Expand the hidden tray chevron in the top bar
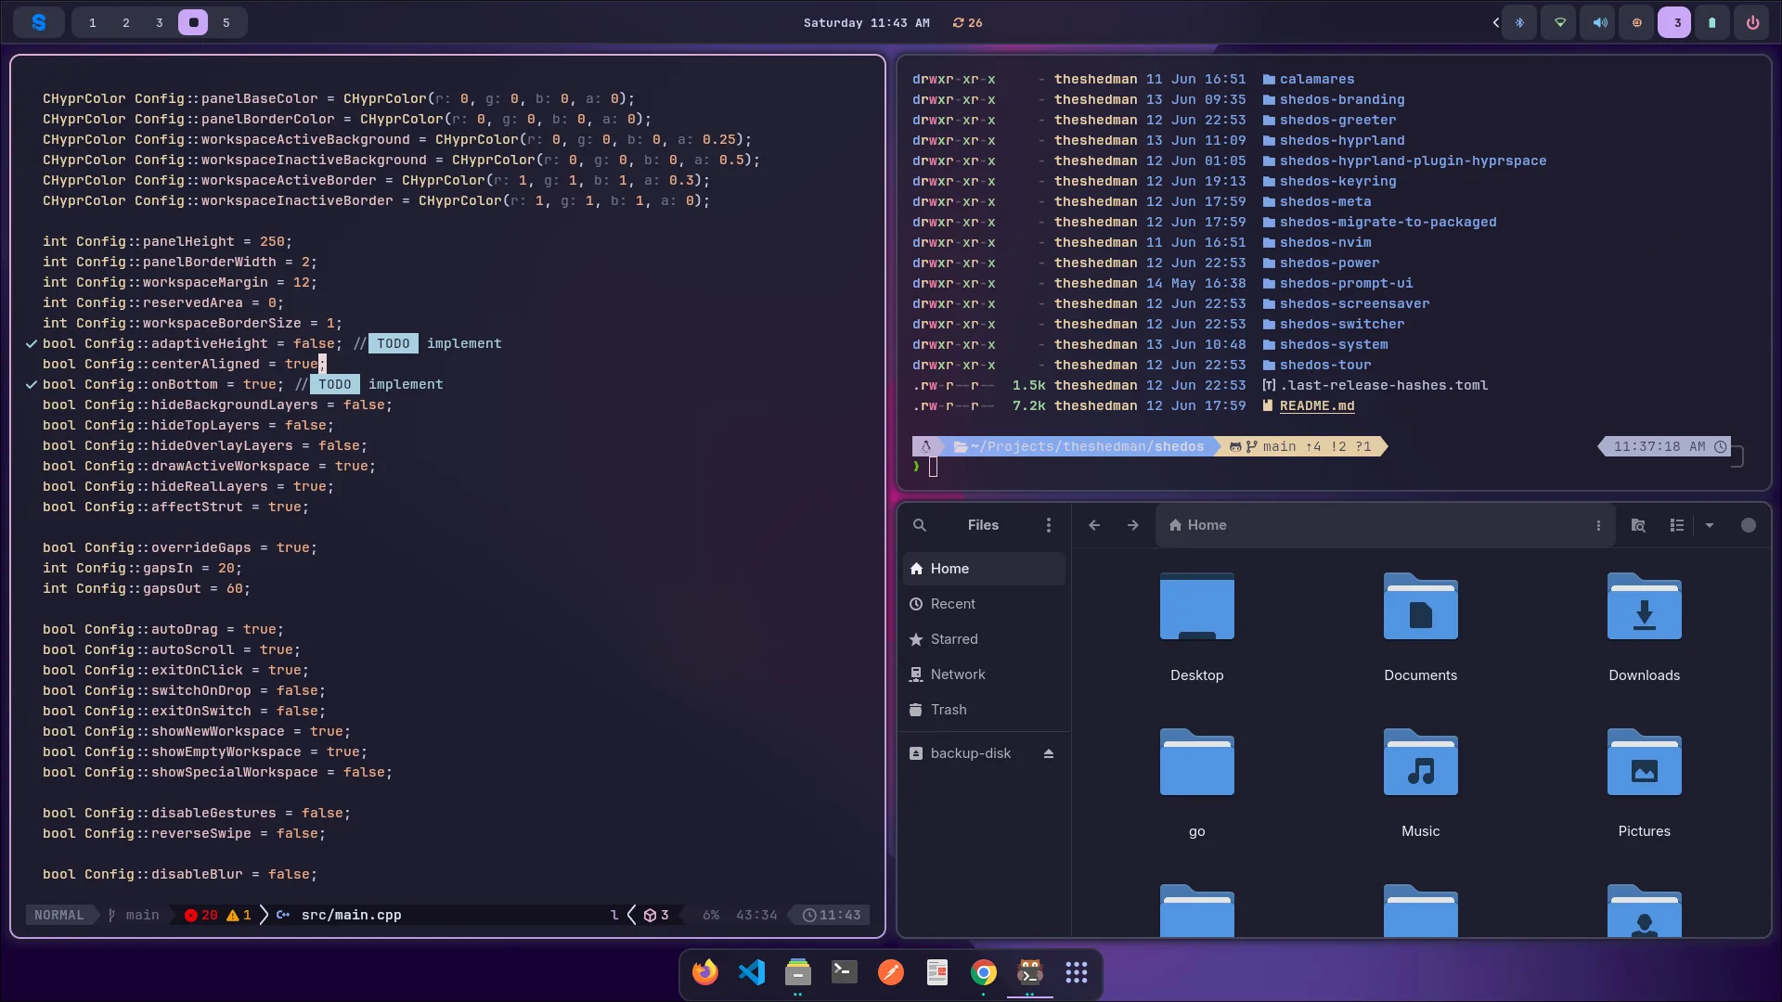1782x1002 pixels. pos(1495,22)
